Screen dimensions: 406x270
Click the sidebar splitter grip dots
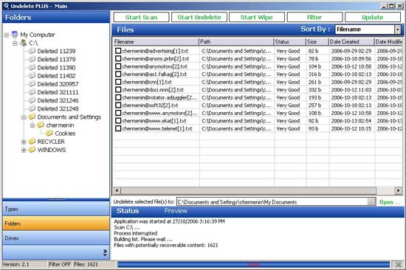(x=56, y=199)
